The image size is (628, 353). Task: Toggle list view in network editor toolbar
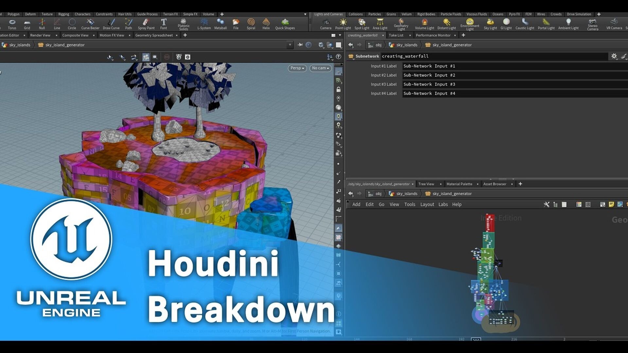point(564,204)
